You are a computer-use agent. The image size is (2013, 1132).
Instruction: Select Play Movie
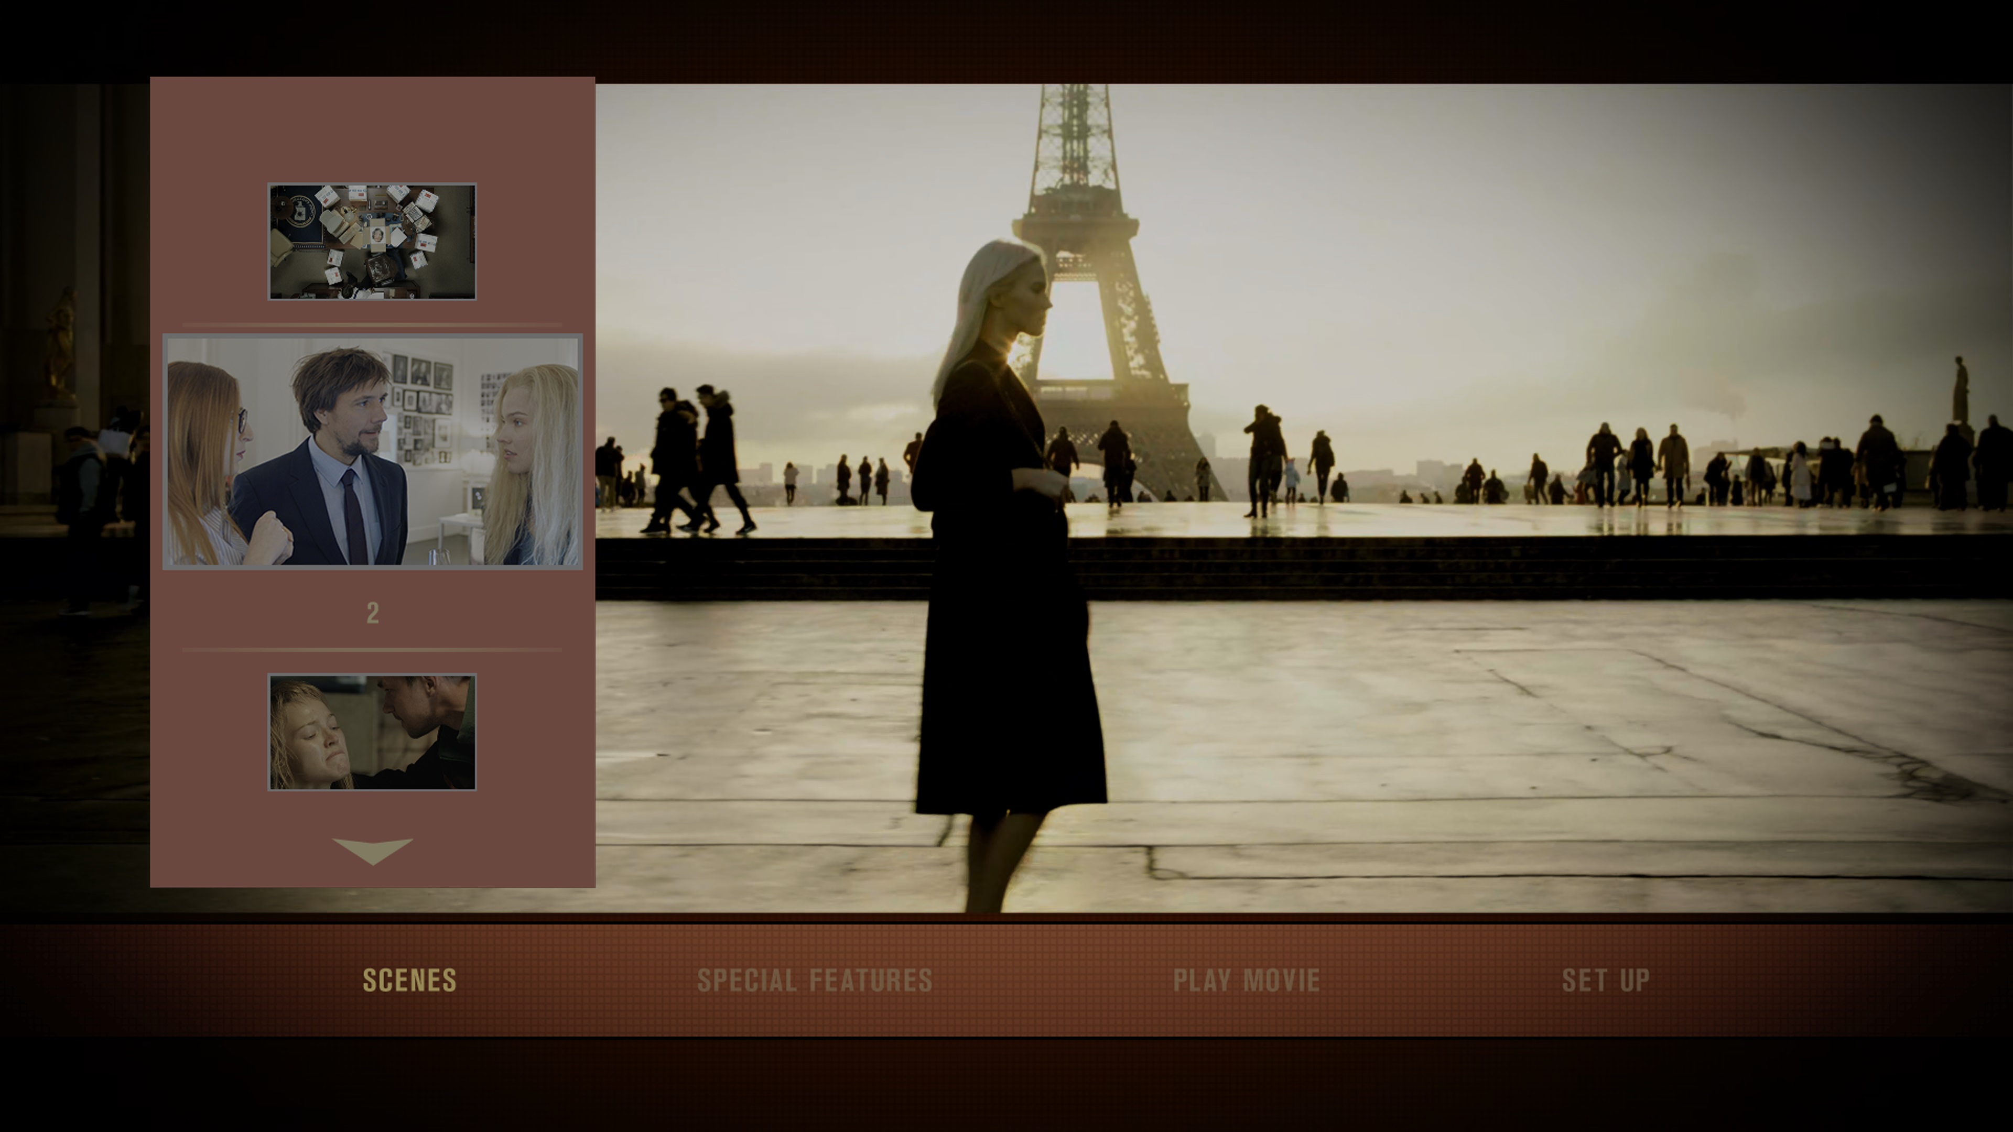(1247, 979)
